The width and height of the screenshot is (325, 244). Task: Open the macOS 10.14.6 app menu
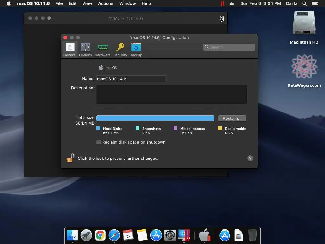[33, 3]
